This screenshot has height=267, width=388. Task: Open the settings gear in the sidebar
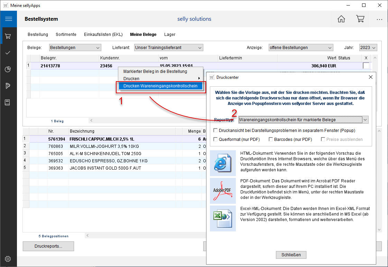pyautogui.click(x=8, y=259)
